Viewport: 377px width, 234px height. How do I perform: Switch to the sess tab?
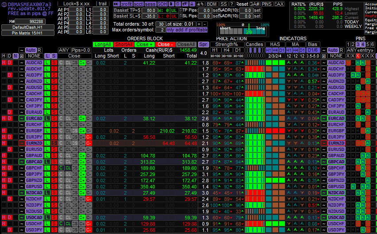click(150, 4)
